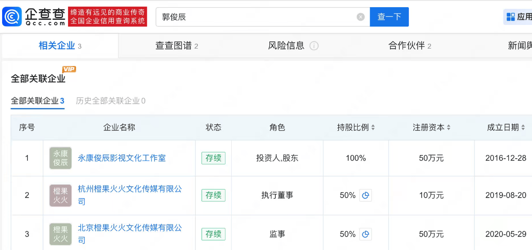Select the 风险信息 tab
The width and height of the screenshot is (532, 250).
click(286, 46)
